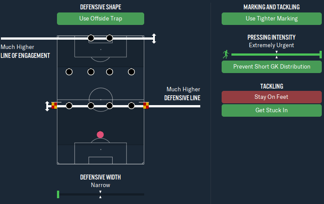The image size is (324, 204).
Task: Toggle Prevent Short GK Distribution
Action: point(271,67)
